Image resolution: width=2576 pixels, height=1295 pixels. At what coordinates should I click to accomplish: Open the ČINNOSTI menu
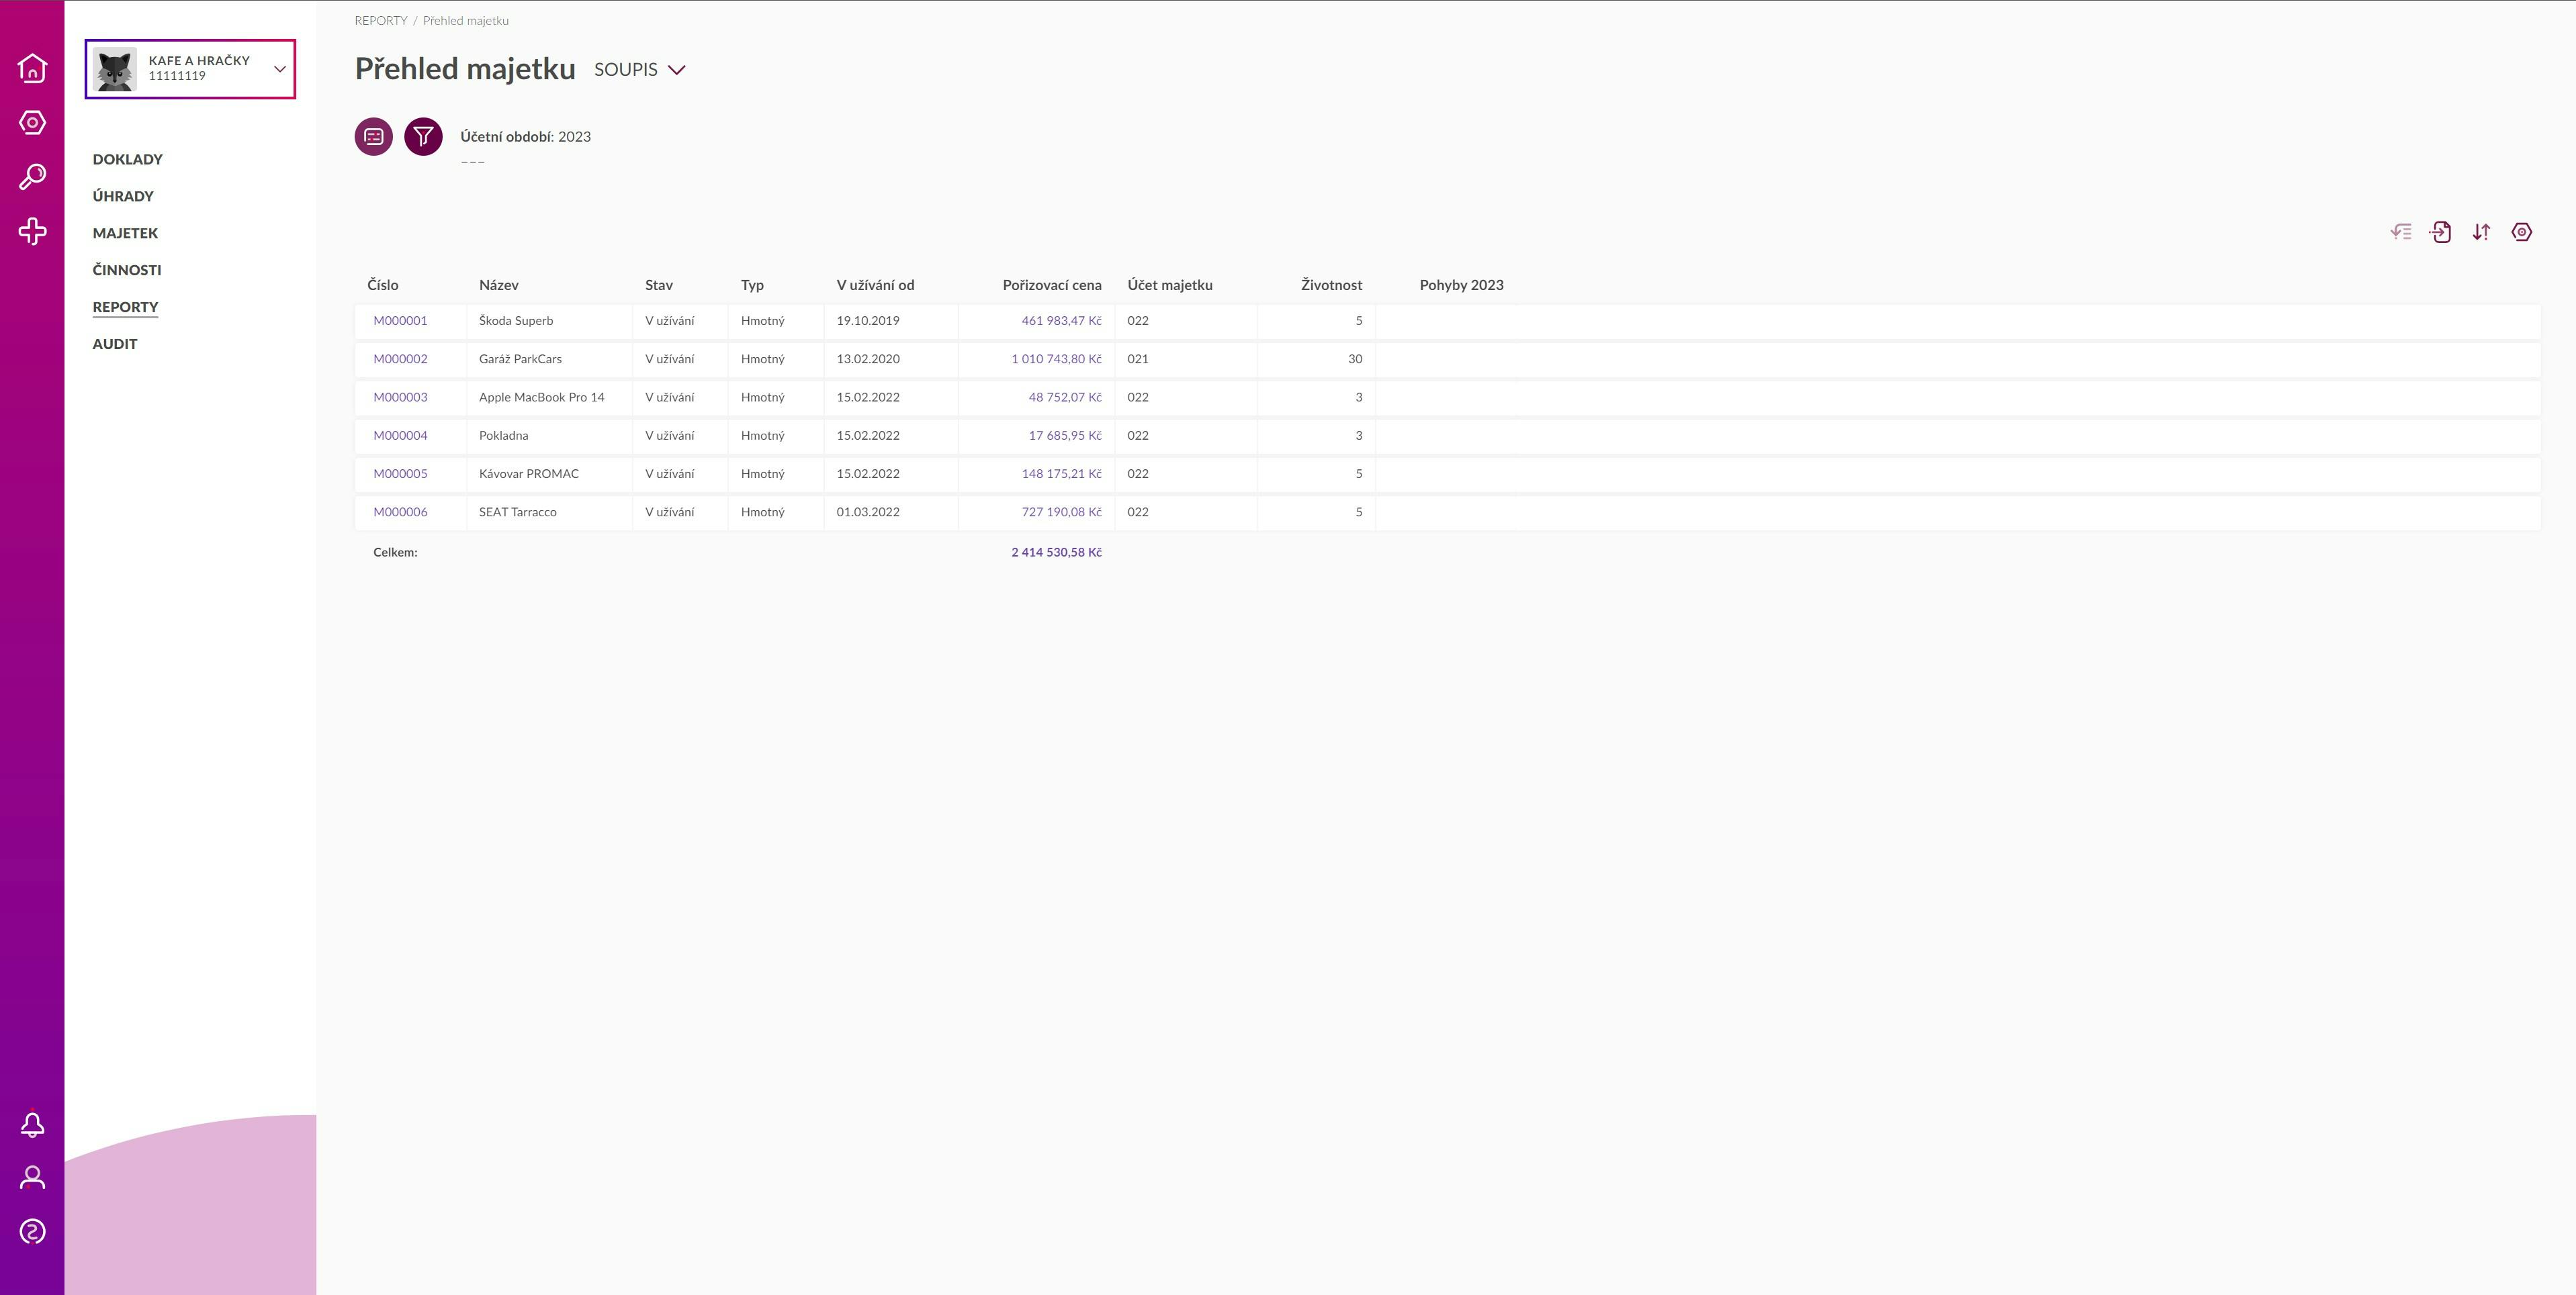click(127, 271)
